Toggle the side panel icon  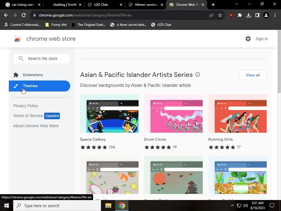257,15
